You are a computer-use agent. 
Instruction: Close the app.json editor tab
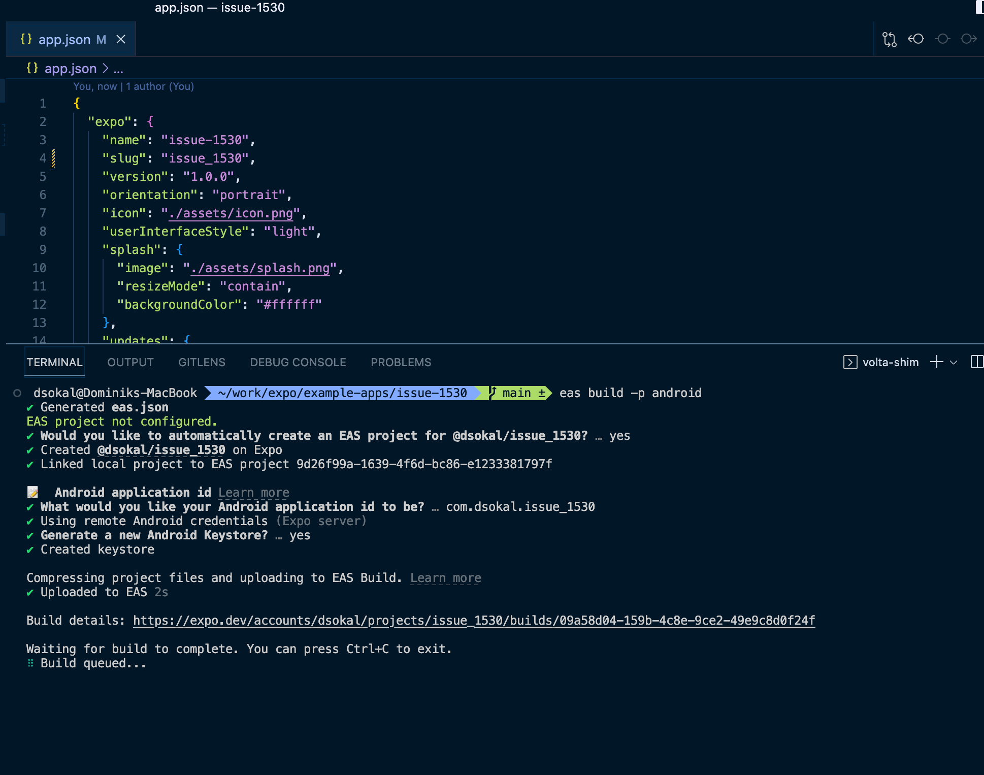coord(121,39)
